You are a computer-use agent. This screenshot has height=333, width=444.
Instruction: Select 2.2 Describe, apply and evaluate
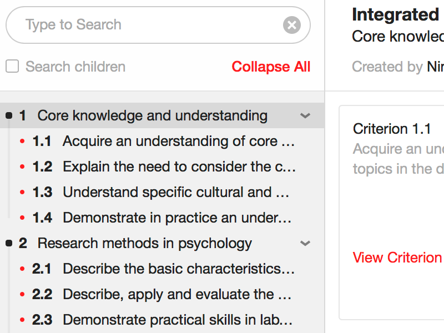[176, 295]
